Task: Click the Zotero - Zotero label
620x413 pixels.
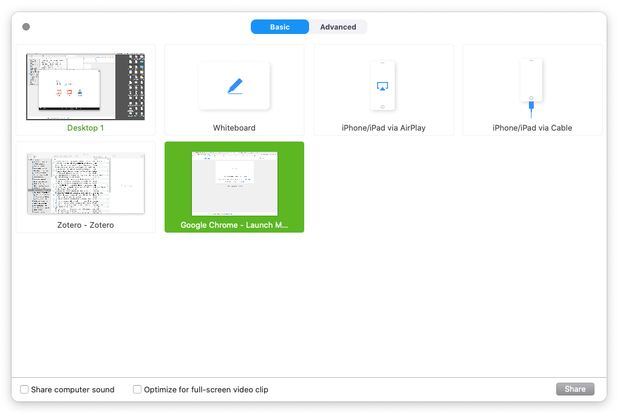Action: [86, 225]
